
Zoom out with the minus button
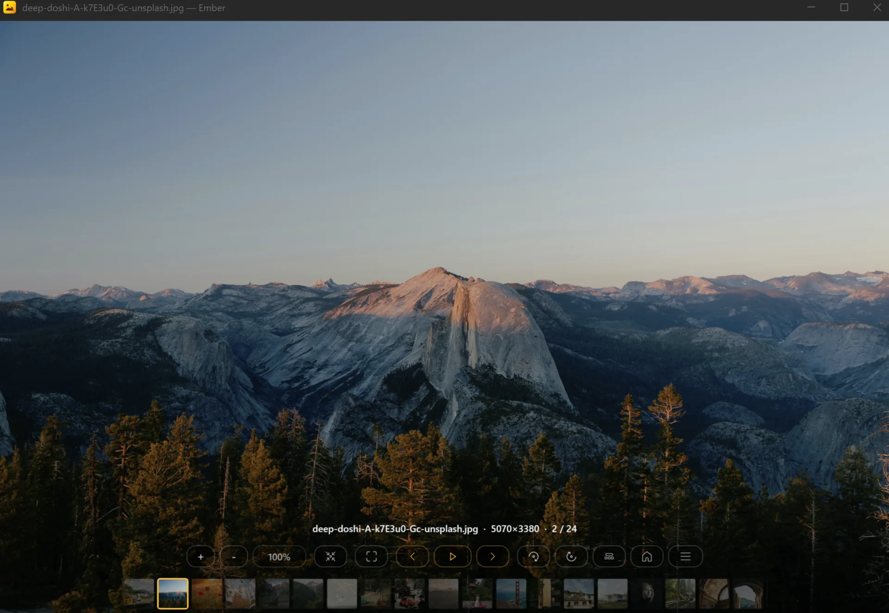[234, 557]
